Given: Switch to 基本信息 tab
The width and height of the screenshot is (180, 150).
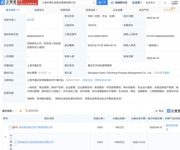Looking at the screenshot, I should point(13,10).
